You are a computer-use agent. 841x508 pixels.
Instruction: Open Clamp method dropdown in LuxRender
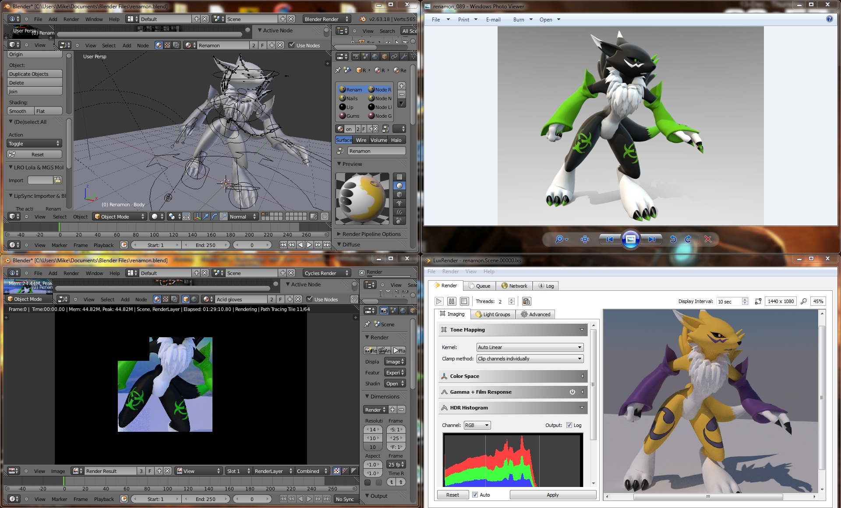(x=530, y=359)
